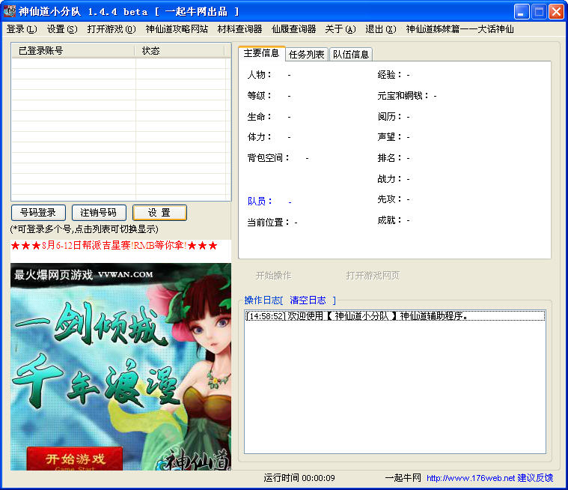Switch to the 队伍信息 tab
Viewport: 568px width, 490px height.
coord(351,54)
